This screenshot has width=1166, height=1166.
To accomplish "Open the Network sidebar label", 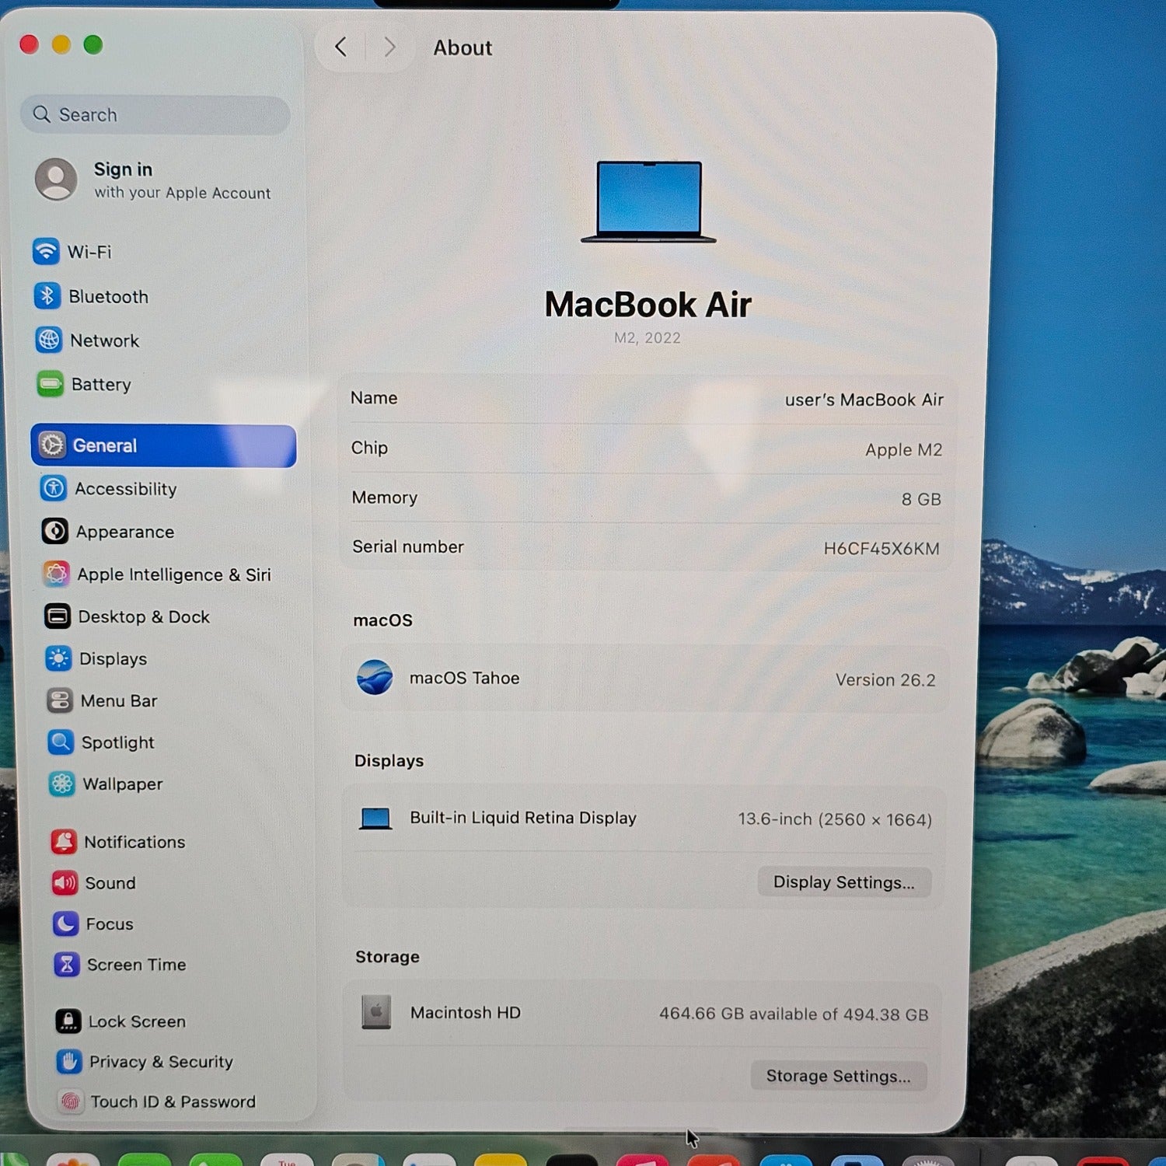I will (104, 340).
